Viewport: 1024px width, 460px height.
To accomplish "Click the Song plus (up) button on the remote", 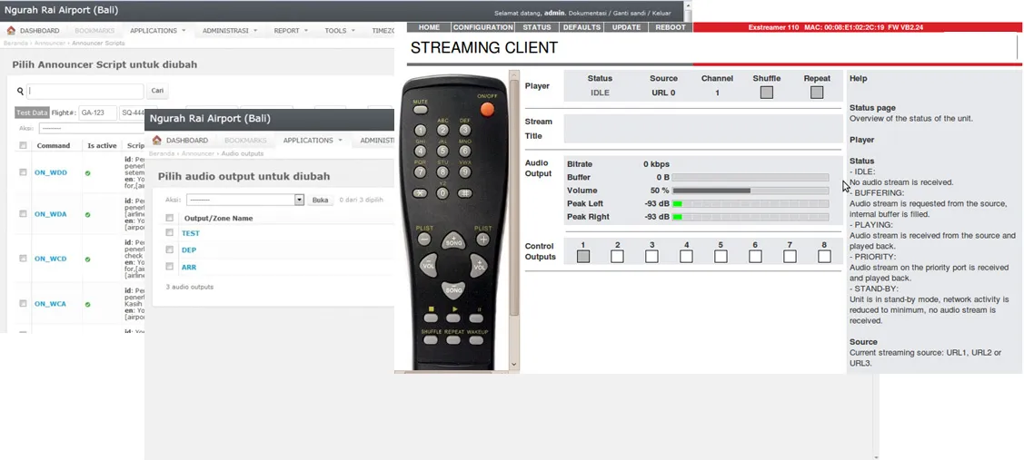I will [453, 240].
